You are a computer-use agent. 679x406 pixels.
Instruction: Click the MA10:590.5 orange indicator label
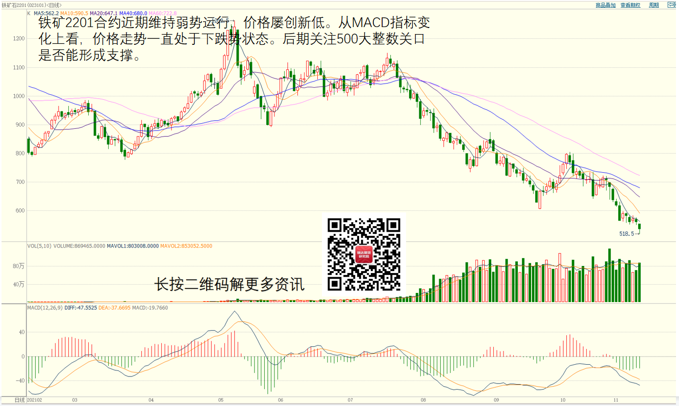point(74,13)
